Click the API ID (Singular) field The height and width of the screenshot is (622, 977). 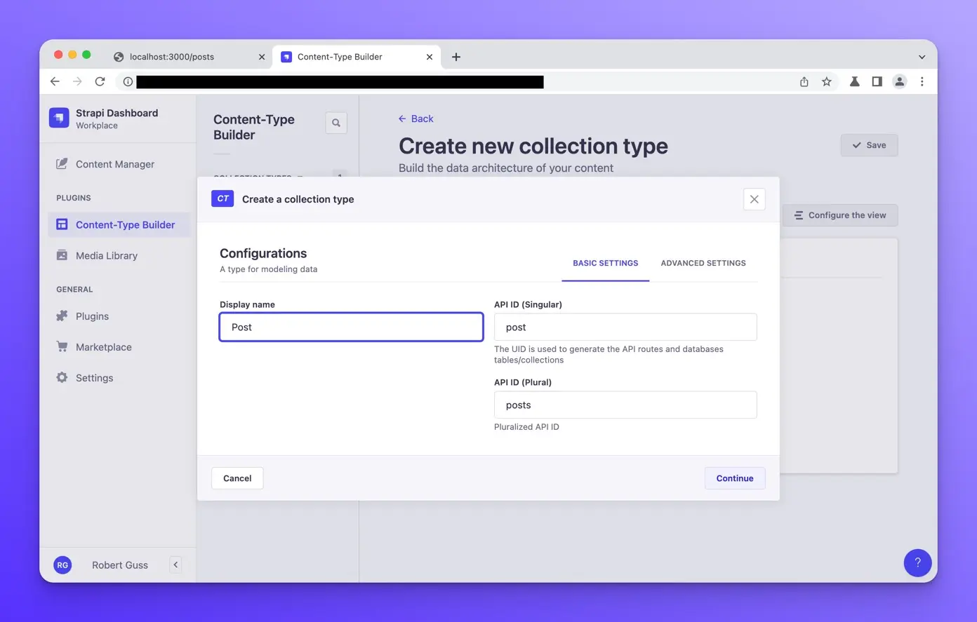tap(625, 327)
